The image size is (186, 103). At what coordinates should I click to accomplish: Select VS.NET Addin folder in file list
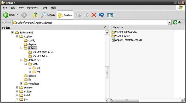(x=121, y=36)
